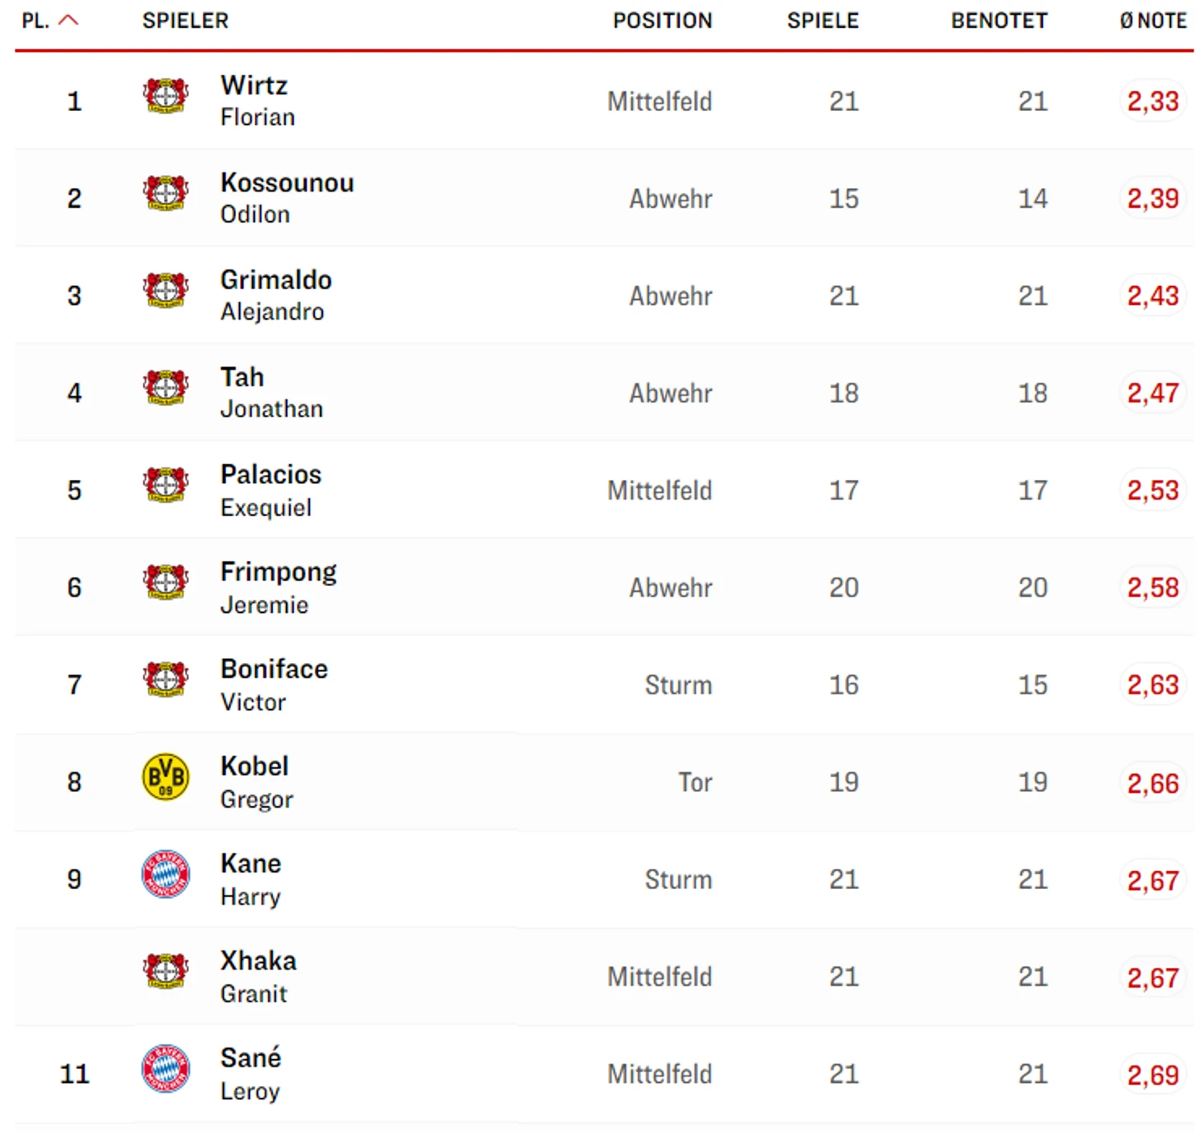
Task: Sort by the POSITION column header
Action: point(662,21)
